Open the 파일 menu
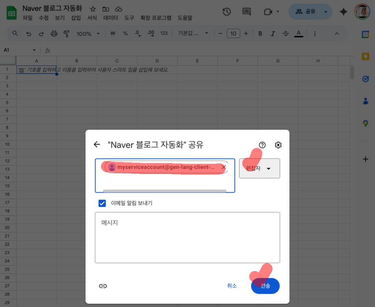 tap(27, 18)
